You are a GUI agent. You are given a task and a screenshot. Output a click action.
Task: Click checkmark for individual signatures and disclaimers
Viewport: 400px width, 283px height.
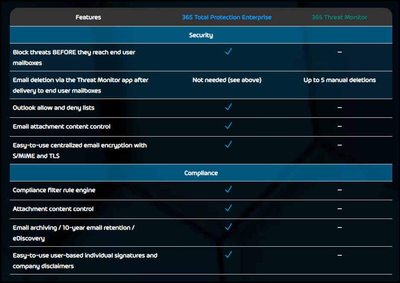click(x=228, y=255)
